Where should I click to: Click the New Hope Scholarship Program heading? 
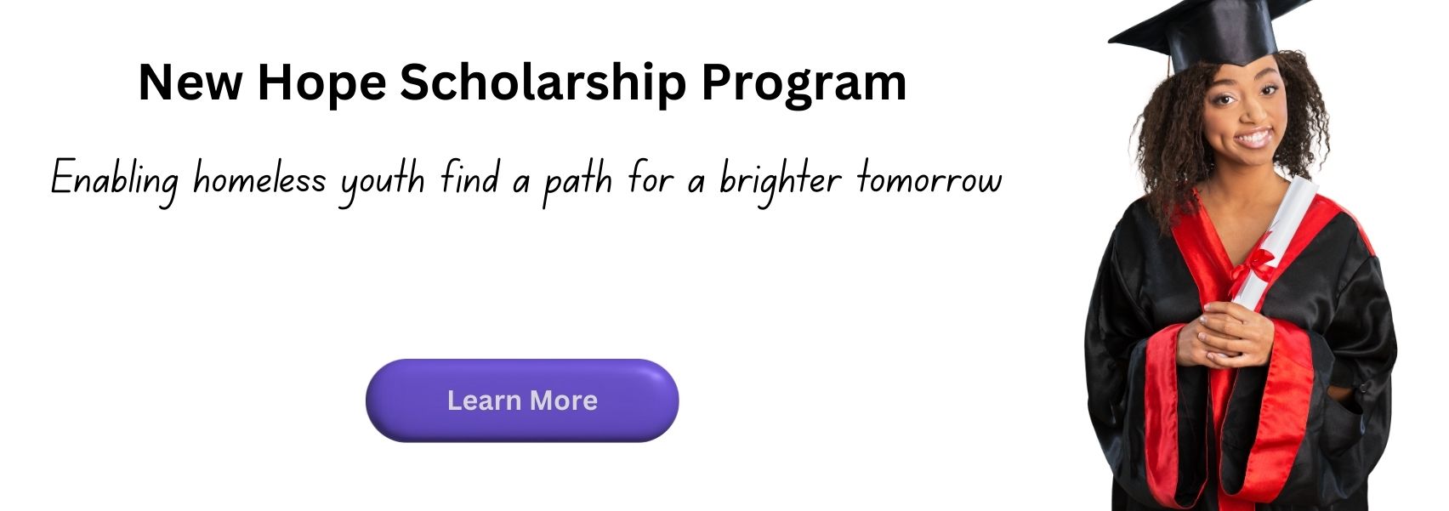[x=522, y=82]
